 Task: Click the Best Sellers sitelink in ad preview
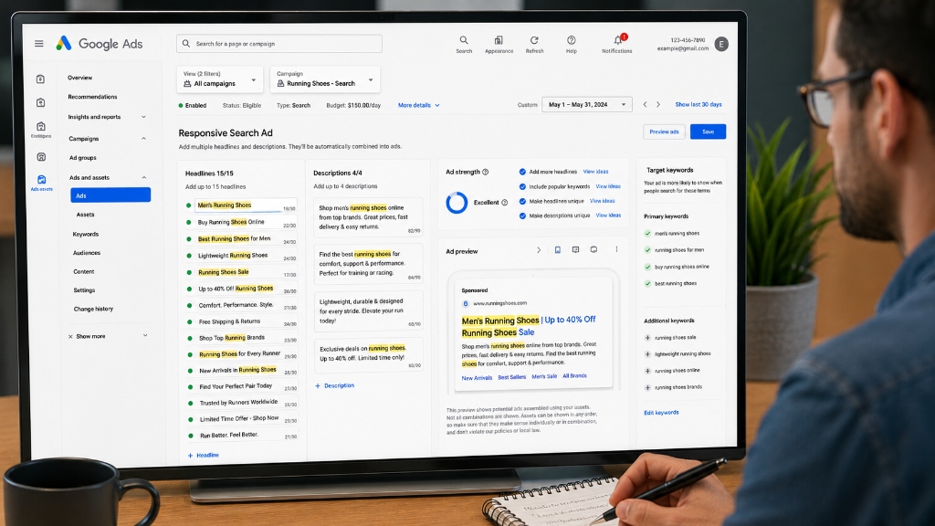(511, 377)
